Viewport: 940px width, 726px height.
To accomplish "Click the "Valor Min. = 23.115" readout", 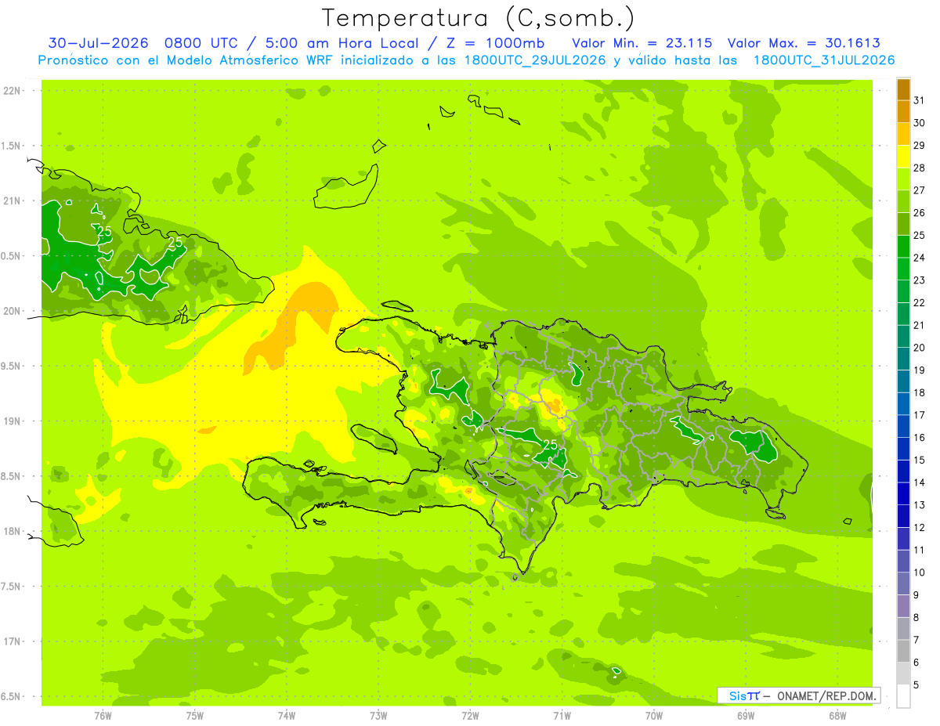I will (x=642, y=43).
